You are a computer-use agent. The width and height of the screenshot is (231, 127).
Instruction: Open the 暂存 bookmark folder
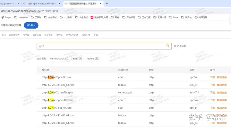coord(115,17)
